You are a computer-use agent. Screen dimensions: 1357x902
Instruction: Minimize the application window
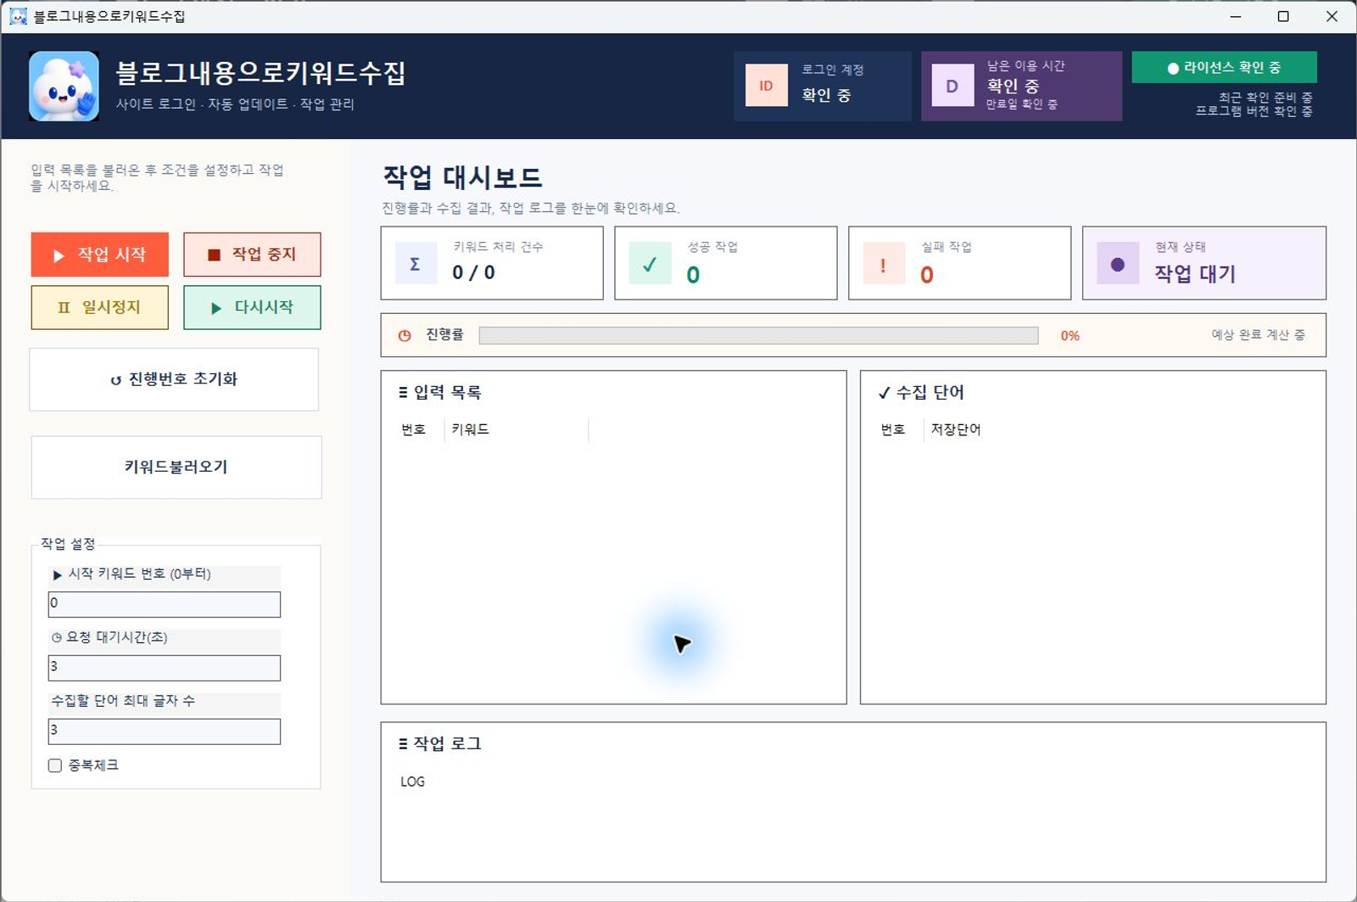click(1236, 16)
